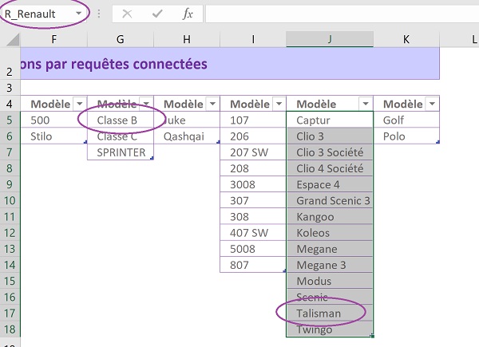479x347 pixels.
Task: Select row 18 header
Action: coord(10,329)
